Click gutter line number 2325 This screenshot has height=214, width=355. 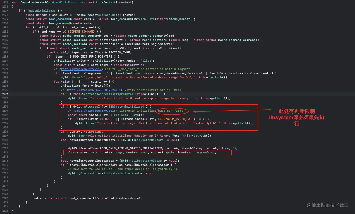click(5, 211)
